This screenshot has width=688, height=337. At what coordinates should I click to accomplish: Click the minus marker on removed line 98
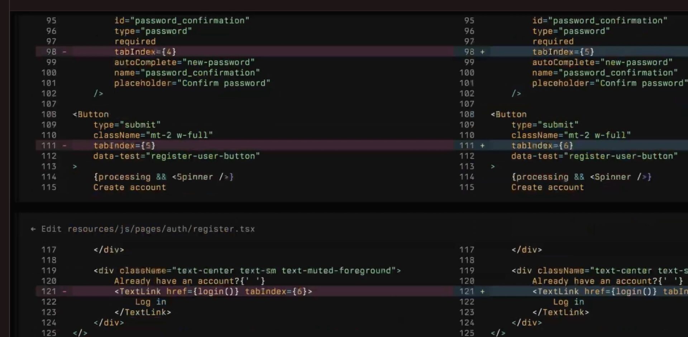(63, 52)
